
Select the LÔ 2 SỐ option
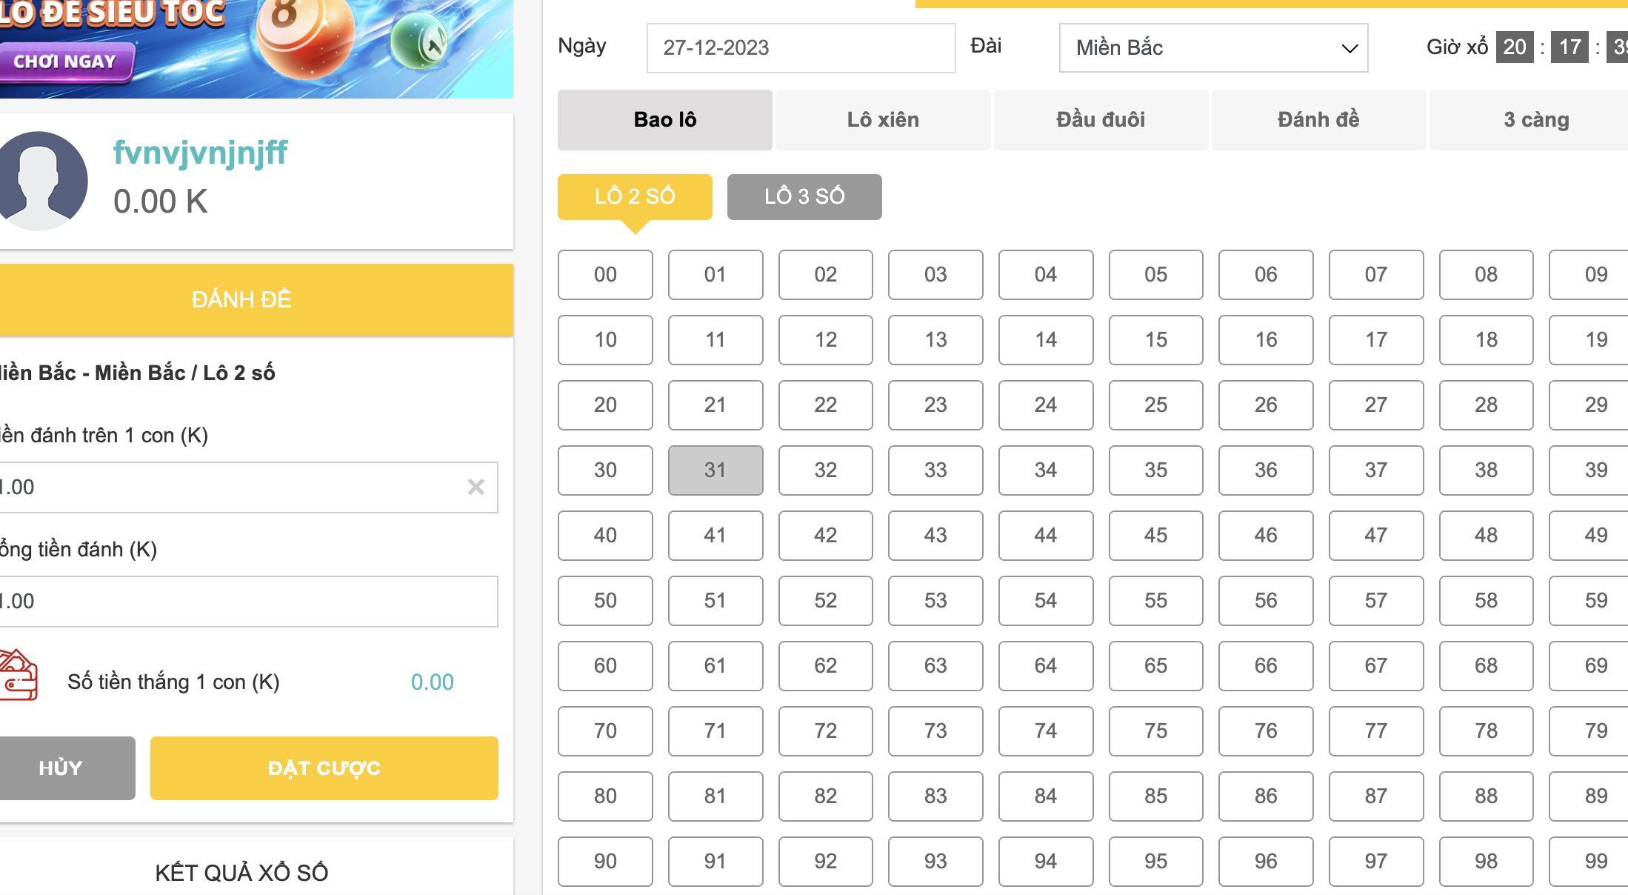[634, 196]
